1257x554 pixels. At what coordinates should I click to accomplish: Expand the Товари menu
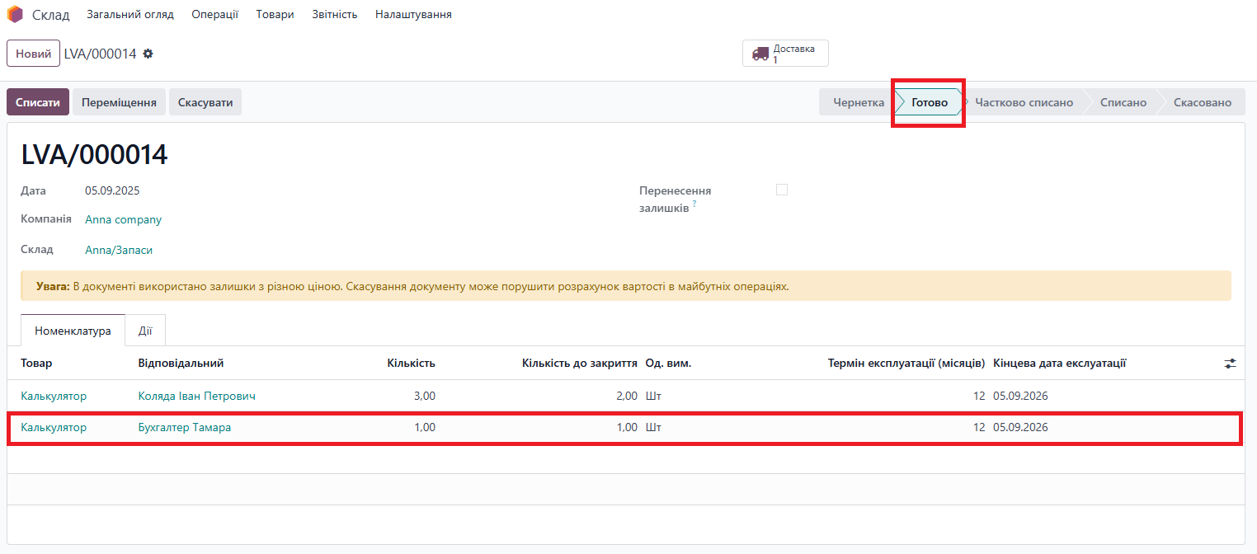[x=275, y=15]
